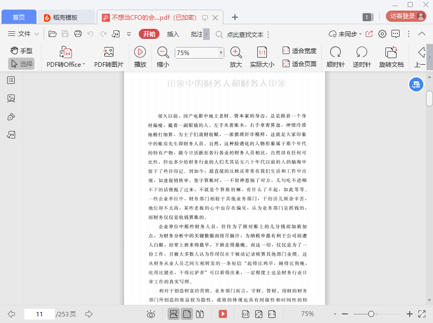
Task: Switch to the 批注 ribbon tab
Action: tap(196, 34)
